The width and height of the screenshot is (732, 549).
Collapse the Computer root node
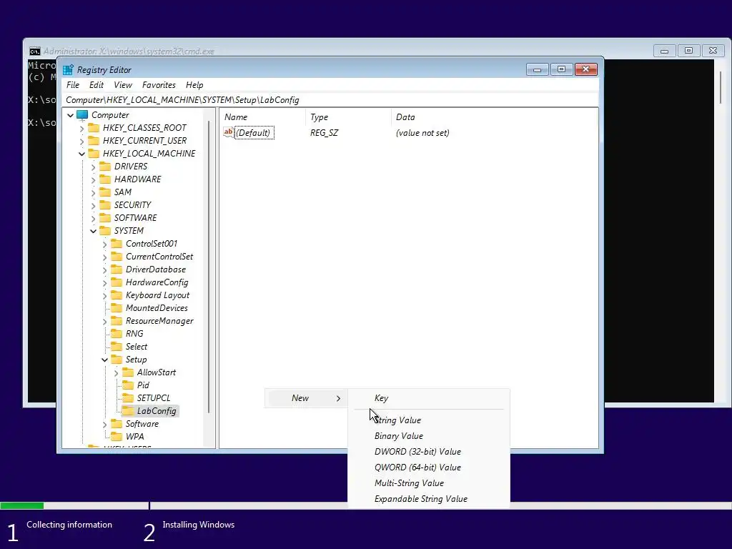point(71,115)
